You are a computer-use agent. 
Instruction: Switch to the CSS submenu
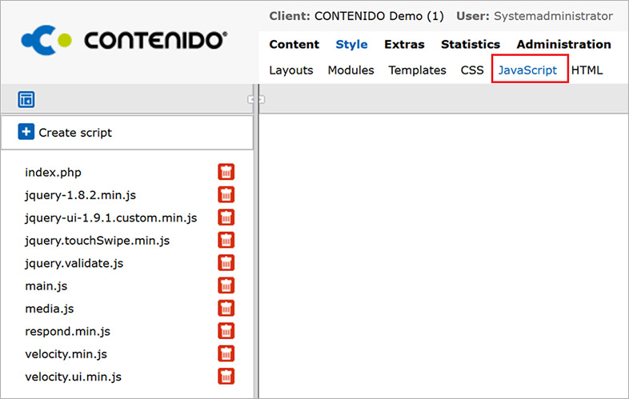[x=472, y=70]
